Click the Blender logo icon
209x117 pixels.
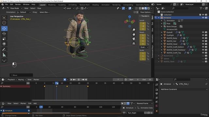(x=2, y=5)
